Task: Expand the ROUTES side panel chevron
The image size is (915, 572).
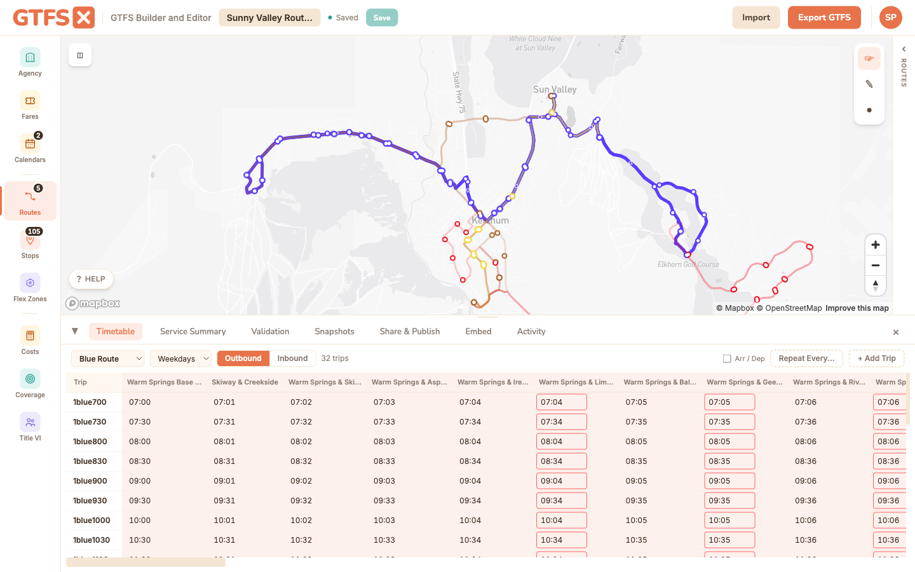Action: (x=904, y=49)
